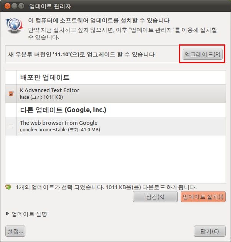Image resolution: width=231 pixels, height=242 pixels.
Task: Uncheck the kate K Advanced Text Editor update
Action: tap(11, 93)
